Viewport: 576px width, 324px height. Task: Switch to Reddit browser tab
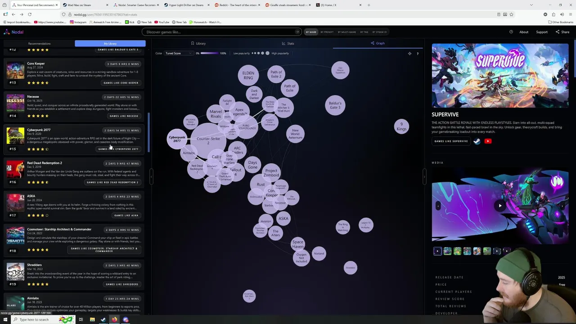(x=237, y=5)
